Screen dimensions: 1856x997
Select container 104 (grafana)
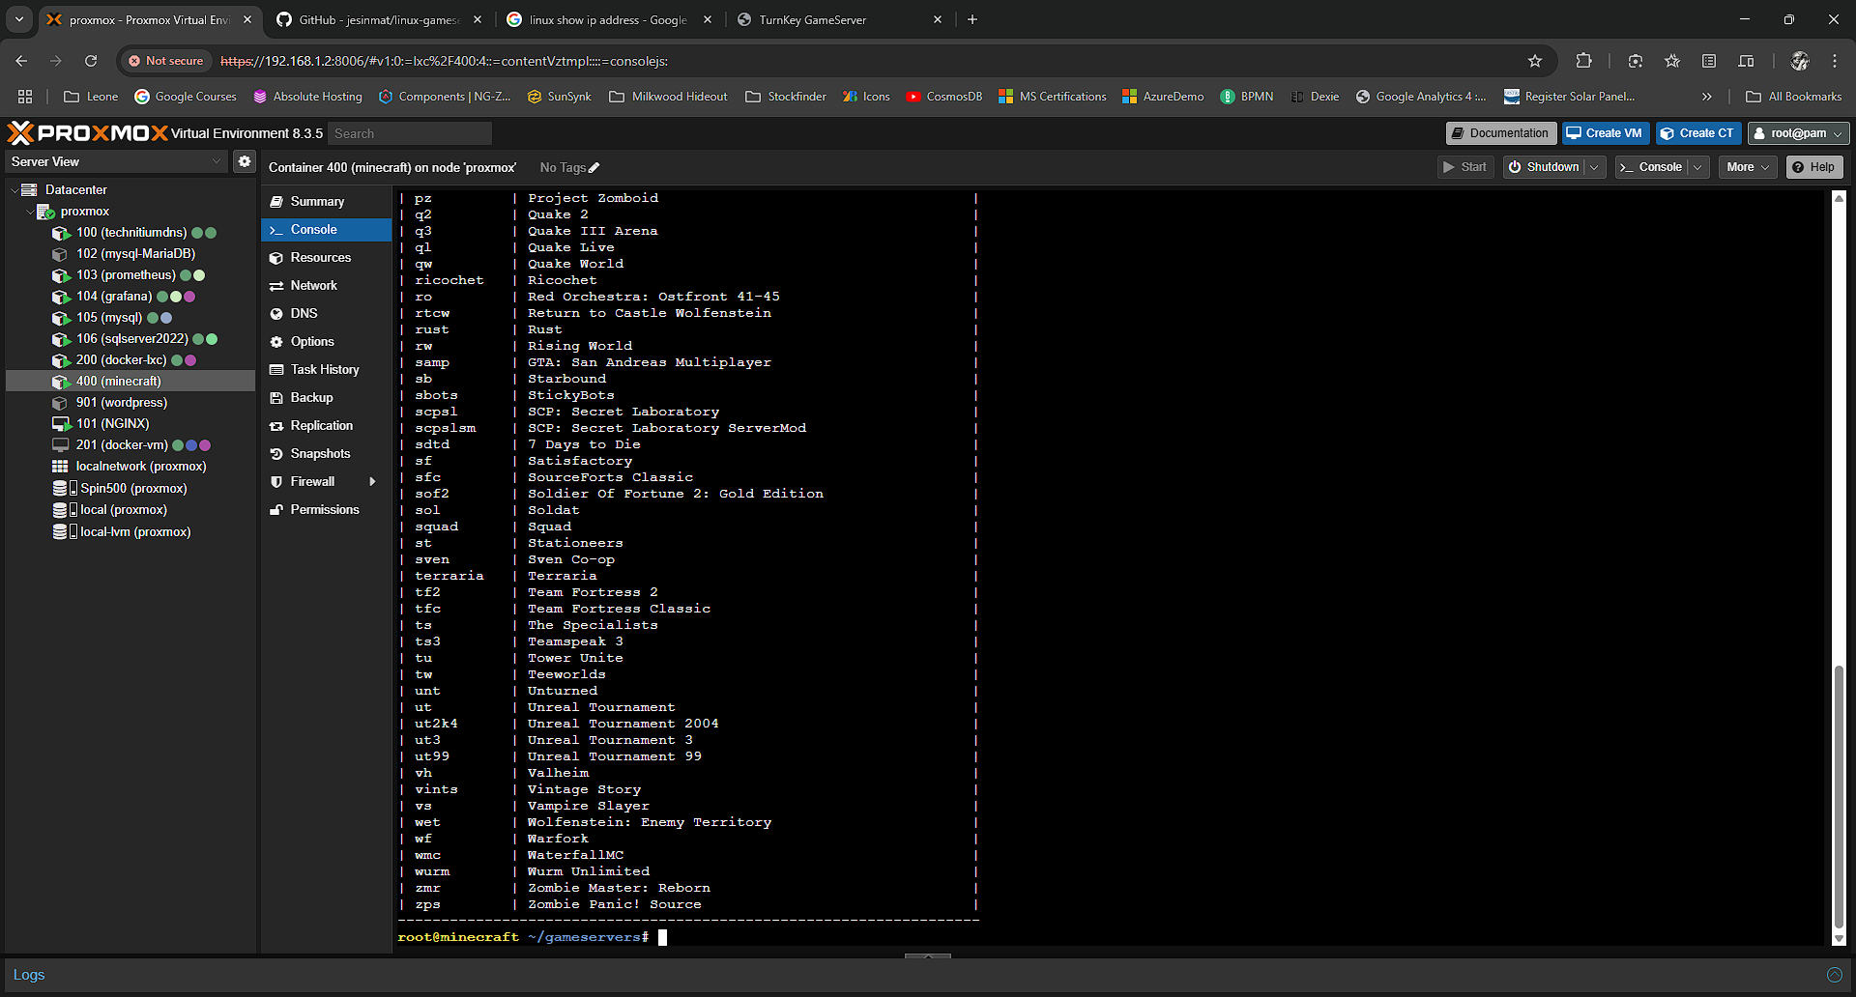point(114,297)
